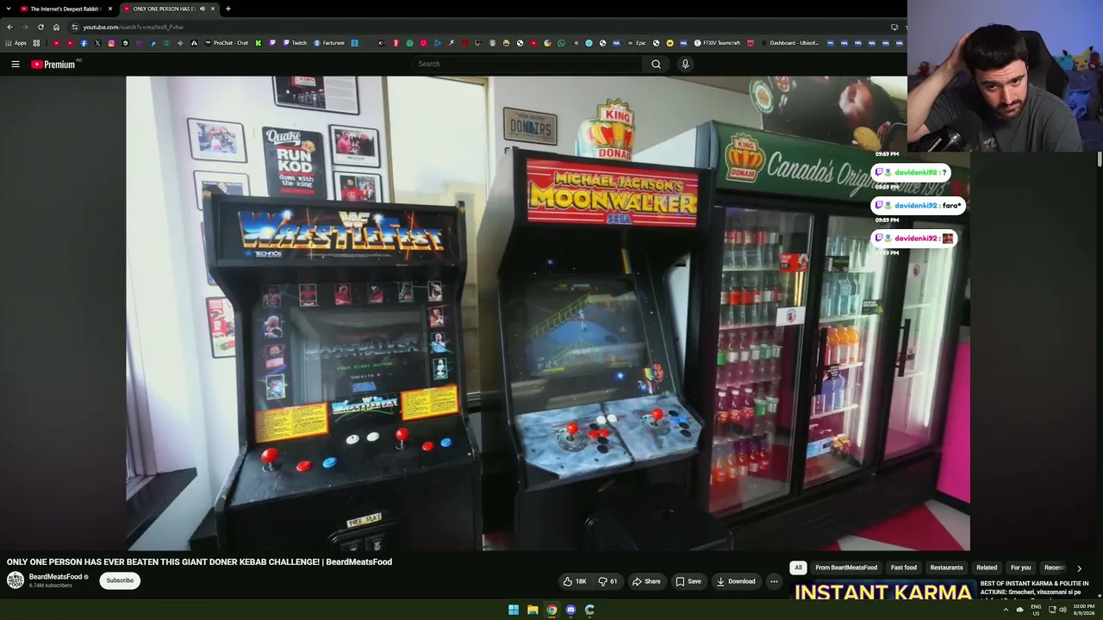Screen dimensions: 1103x620
Task: Open the Instagram bookmark
Action: [x=111, y=43]
